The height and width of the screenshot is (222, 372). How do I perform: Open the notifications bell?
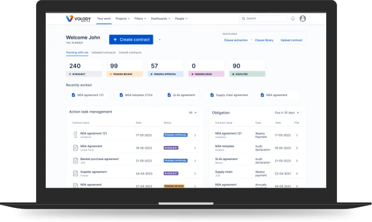pos(293,18)
